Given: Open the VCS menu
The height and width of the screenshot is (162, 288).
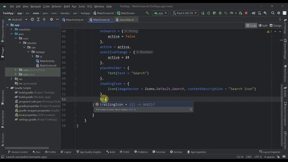Looking at the screenshot, I should click(90, 6).
